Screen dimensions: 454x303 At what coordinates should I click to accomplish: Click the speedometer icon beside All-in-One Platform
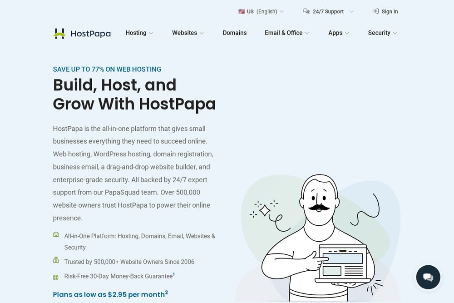click(x=56, y=234)
